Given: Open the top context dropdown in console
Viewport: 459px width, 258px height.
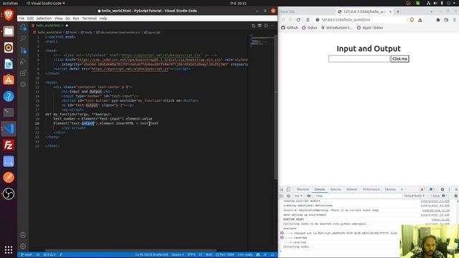Looking at the screenshot, I should pyautogui.click(x=298, y=196).
